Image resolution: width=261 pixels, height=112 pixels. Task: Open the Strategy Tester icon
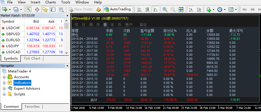click(x=61, y=9)
